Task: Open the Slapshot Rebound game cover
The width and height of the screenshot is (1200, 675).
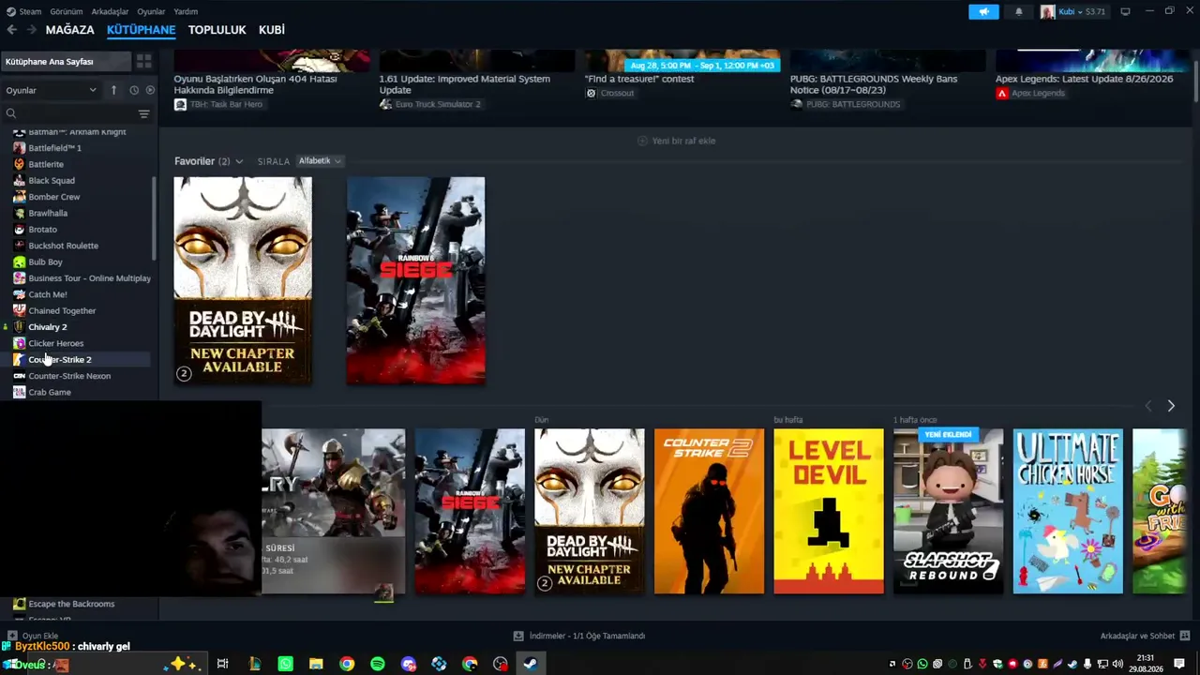Action: 948,511
